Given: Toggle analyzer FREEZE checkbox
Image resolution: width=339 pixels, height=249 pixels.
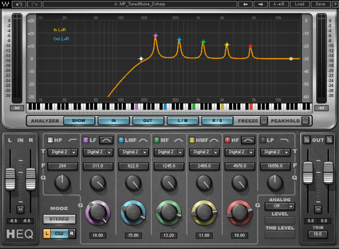Looking at the screenshot, I should coord(264,121).
